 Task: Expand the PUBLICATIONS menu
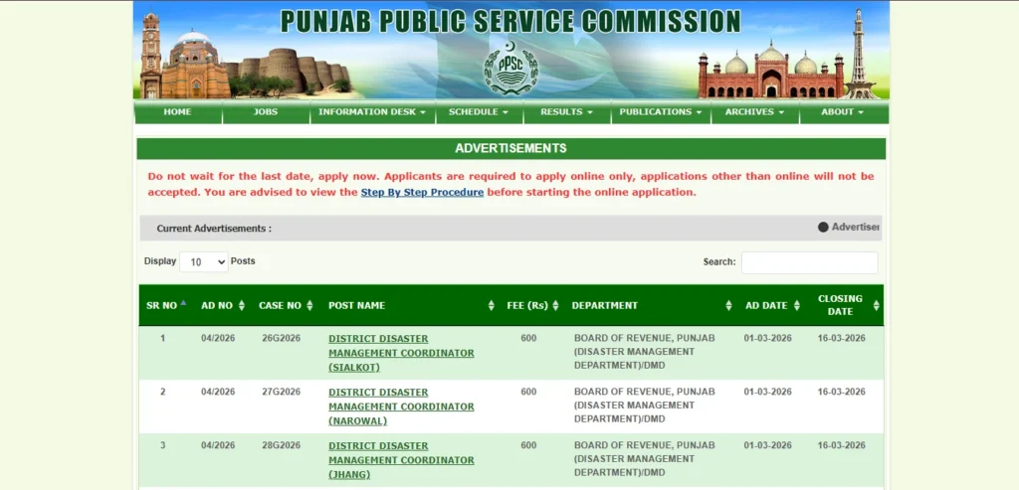(661, 111)
